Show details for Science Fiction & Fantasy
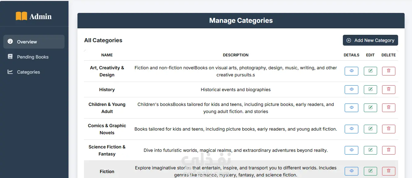Screen dimensions: 412x178 pos(351,150)
